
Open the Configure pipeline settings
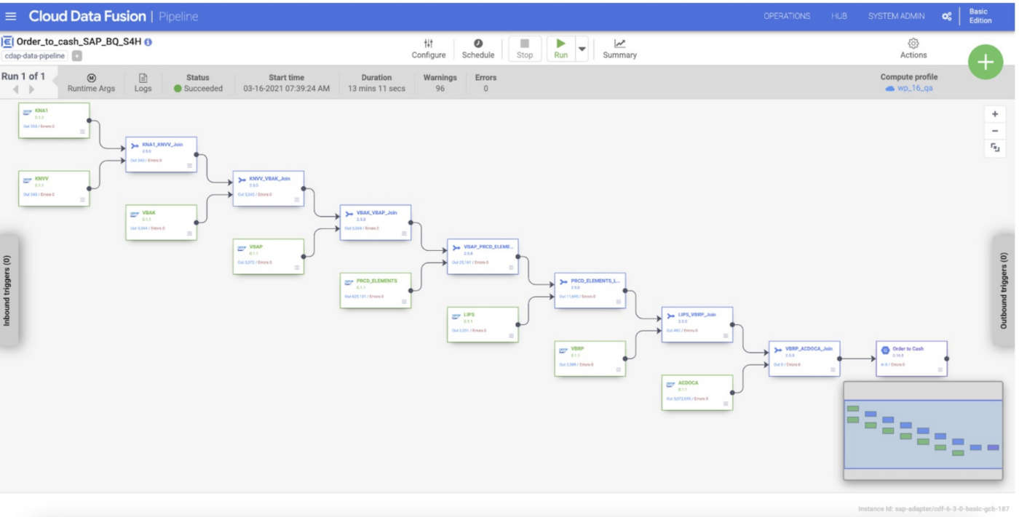pyautogui.click(x=428, y=48)
